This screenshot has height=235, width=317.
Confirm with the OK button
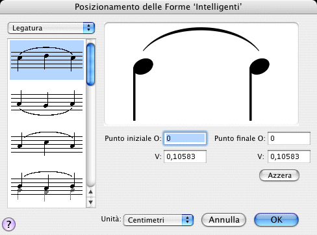click(276, 220)
